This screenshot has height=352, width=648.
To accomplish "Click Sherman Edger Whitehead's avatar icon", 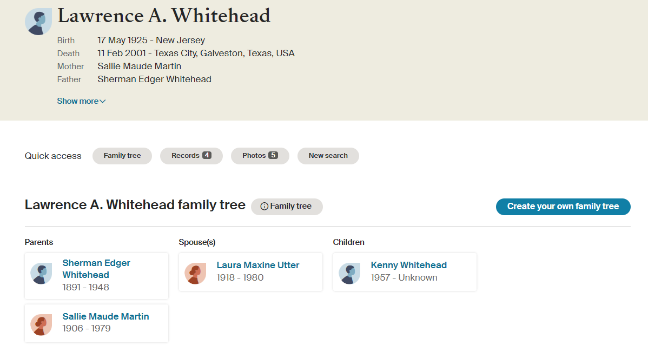I will (x=41, y=274).
